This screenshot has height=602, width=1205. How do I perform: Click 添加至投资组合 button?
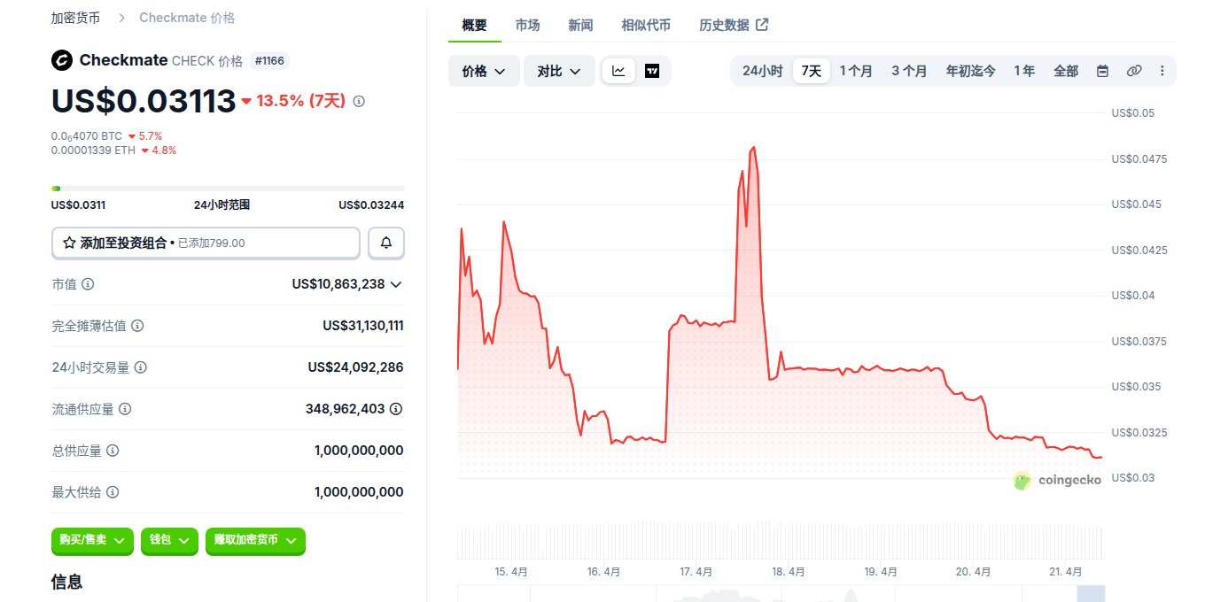[206, 243]
